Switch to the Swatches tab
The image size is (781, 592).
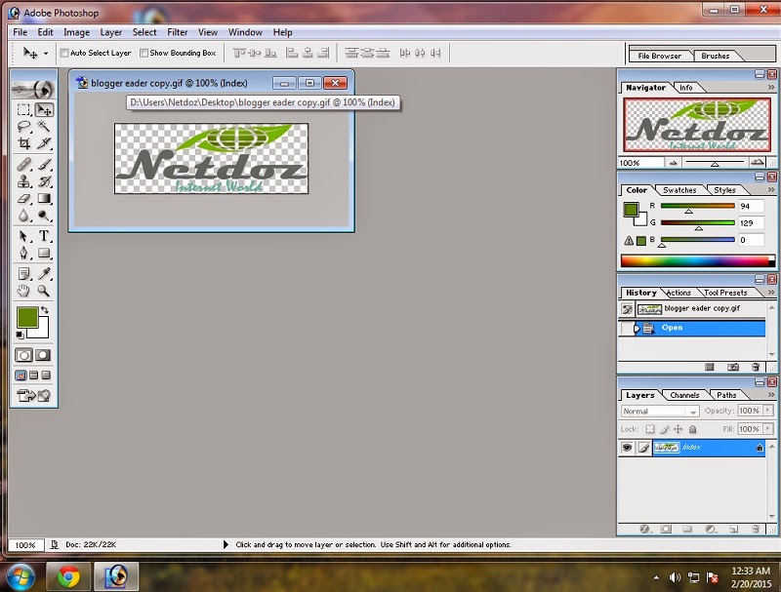click(679, 190)
